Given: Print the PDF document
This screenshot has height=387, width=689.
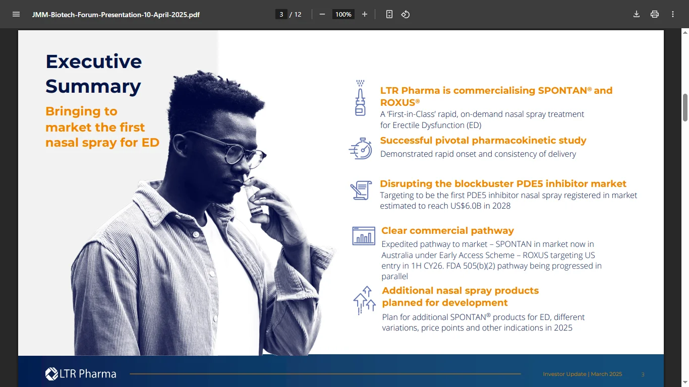Looking at the screenshot, I should 655,14.
